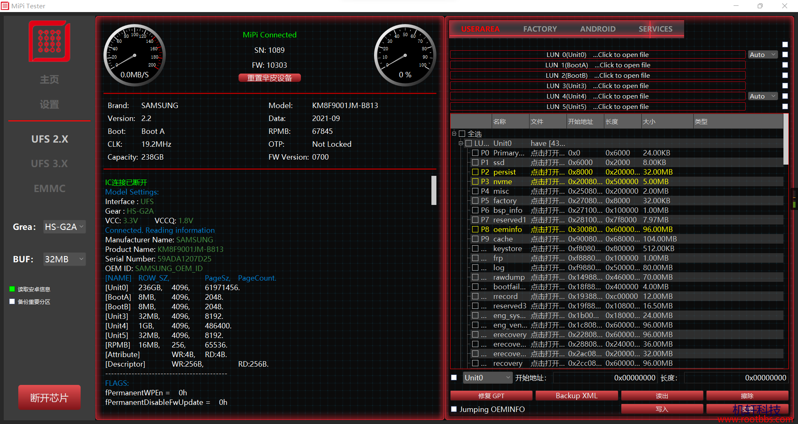798x424 pixels.
Task: Open the 主页 home page
Action: coord(49,79)
